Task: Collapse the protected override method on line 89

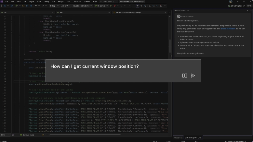Action: click(x=11, y=62)
